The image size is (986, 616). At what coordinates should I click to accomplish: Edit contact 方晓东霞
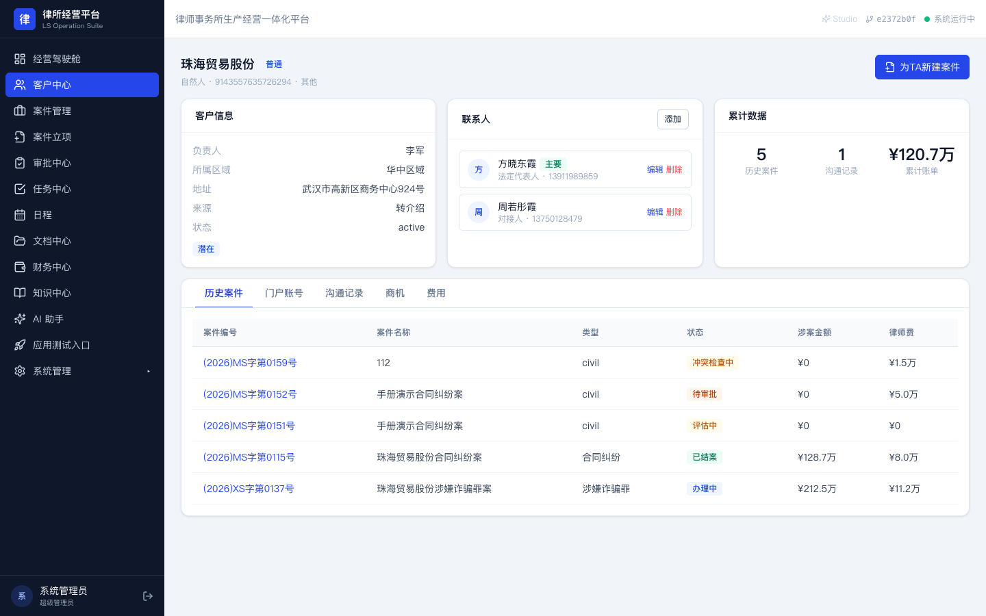pos(655,170)
